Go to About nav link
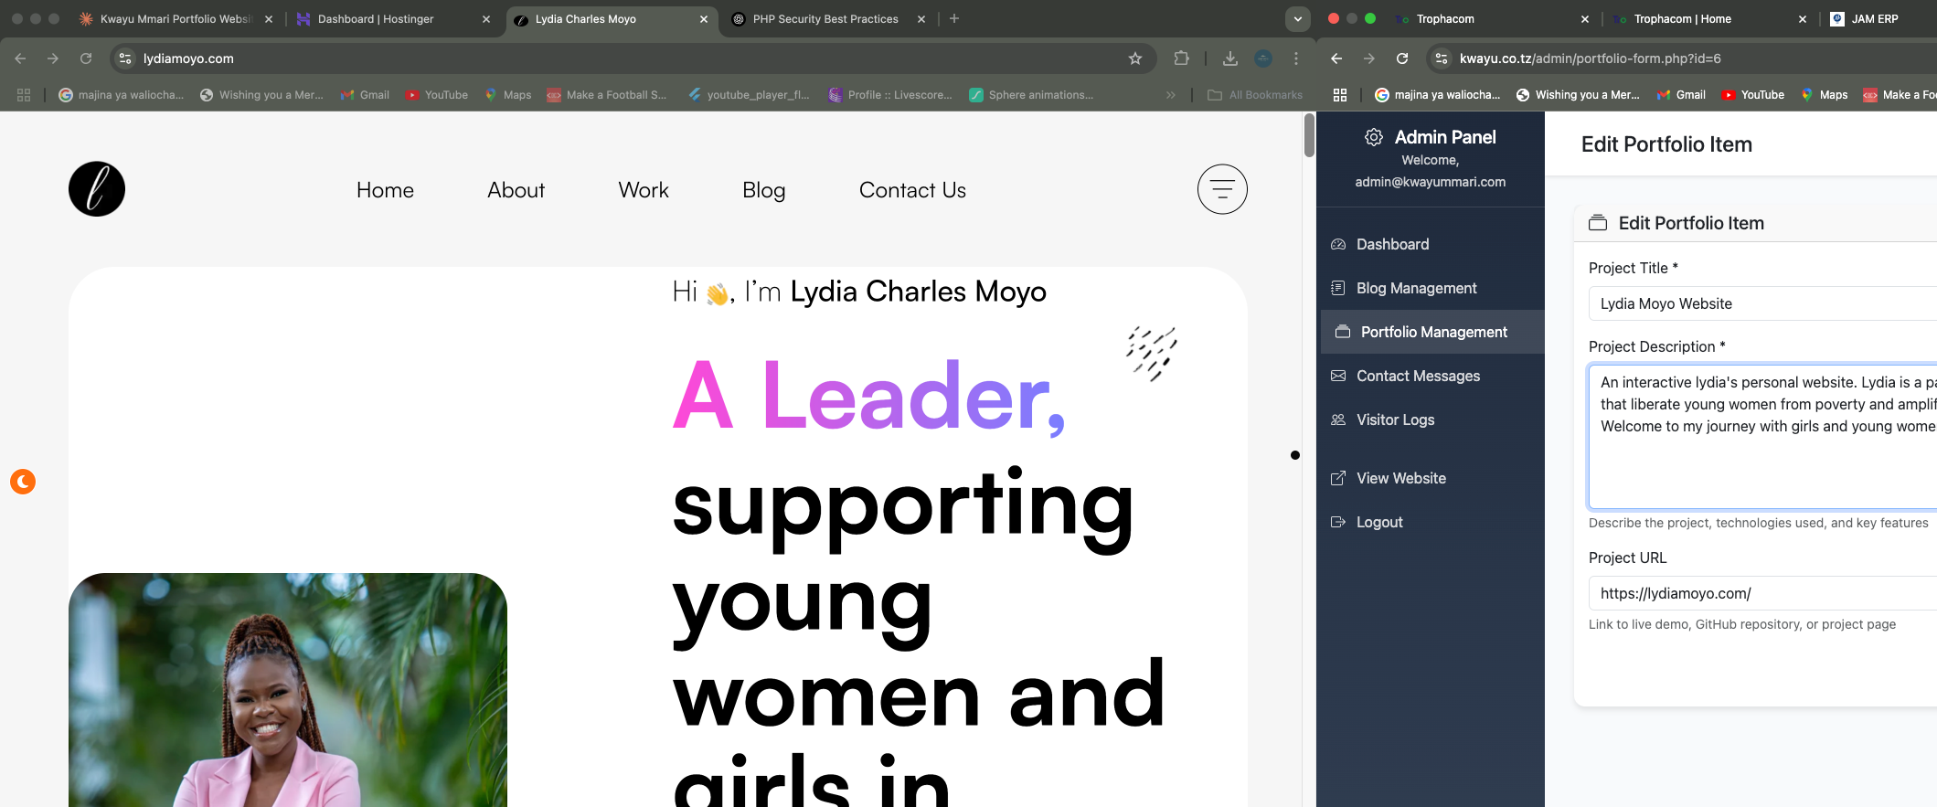Screen dimensions: 1937x807 pos(516,190)
